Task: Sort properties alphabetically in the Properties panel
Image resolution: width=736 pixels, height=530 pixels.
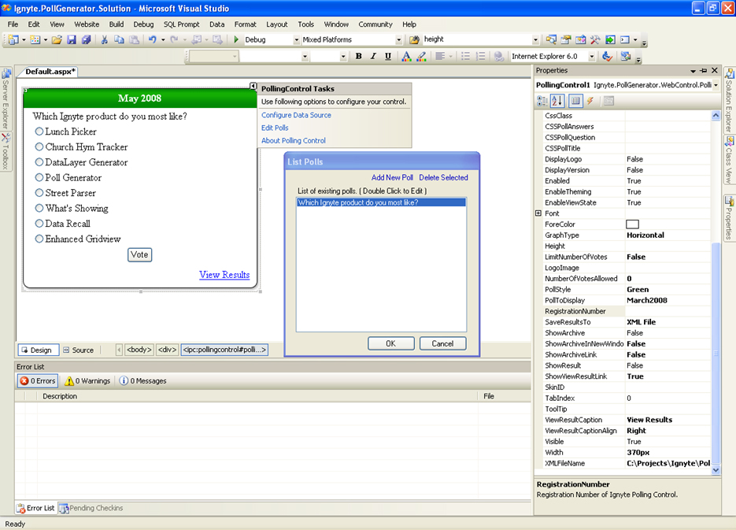Action: coord(557,101)
